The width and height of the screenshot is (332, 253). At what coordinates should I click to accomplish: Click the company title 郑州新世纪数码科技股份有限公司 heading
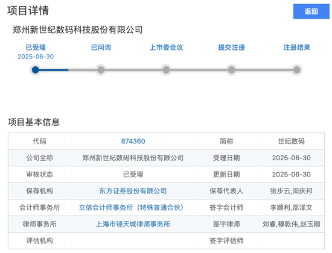click(77, 30)
